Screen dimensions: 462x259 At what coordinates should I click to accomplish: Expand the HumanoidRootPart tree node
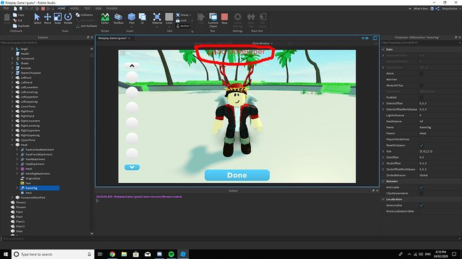point(12,198)
